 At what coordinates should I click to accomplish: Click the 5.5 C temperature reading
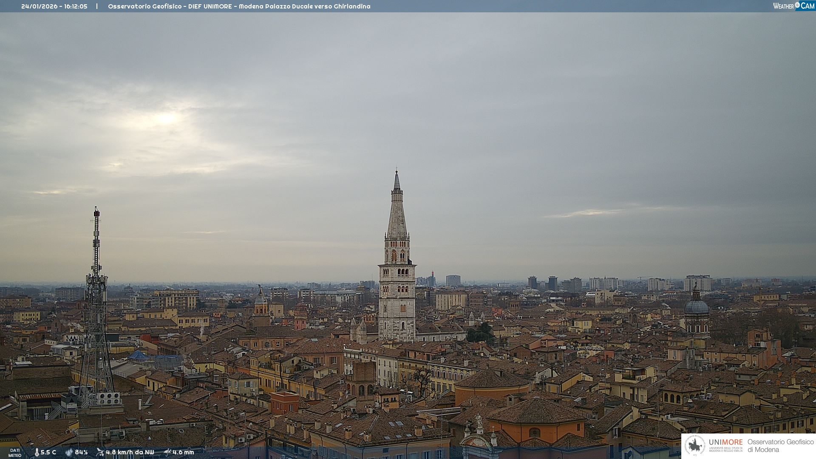pos(48,453)
